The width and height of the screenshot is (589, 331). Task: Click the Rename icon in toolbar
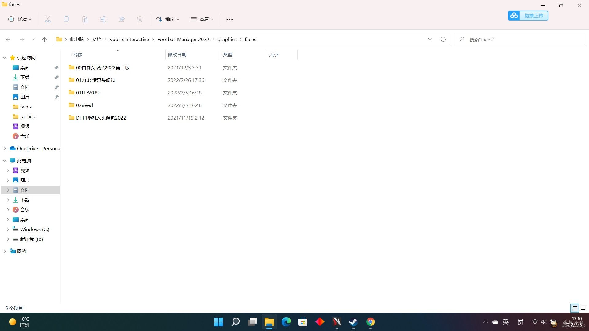(103, 19)
